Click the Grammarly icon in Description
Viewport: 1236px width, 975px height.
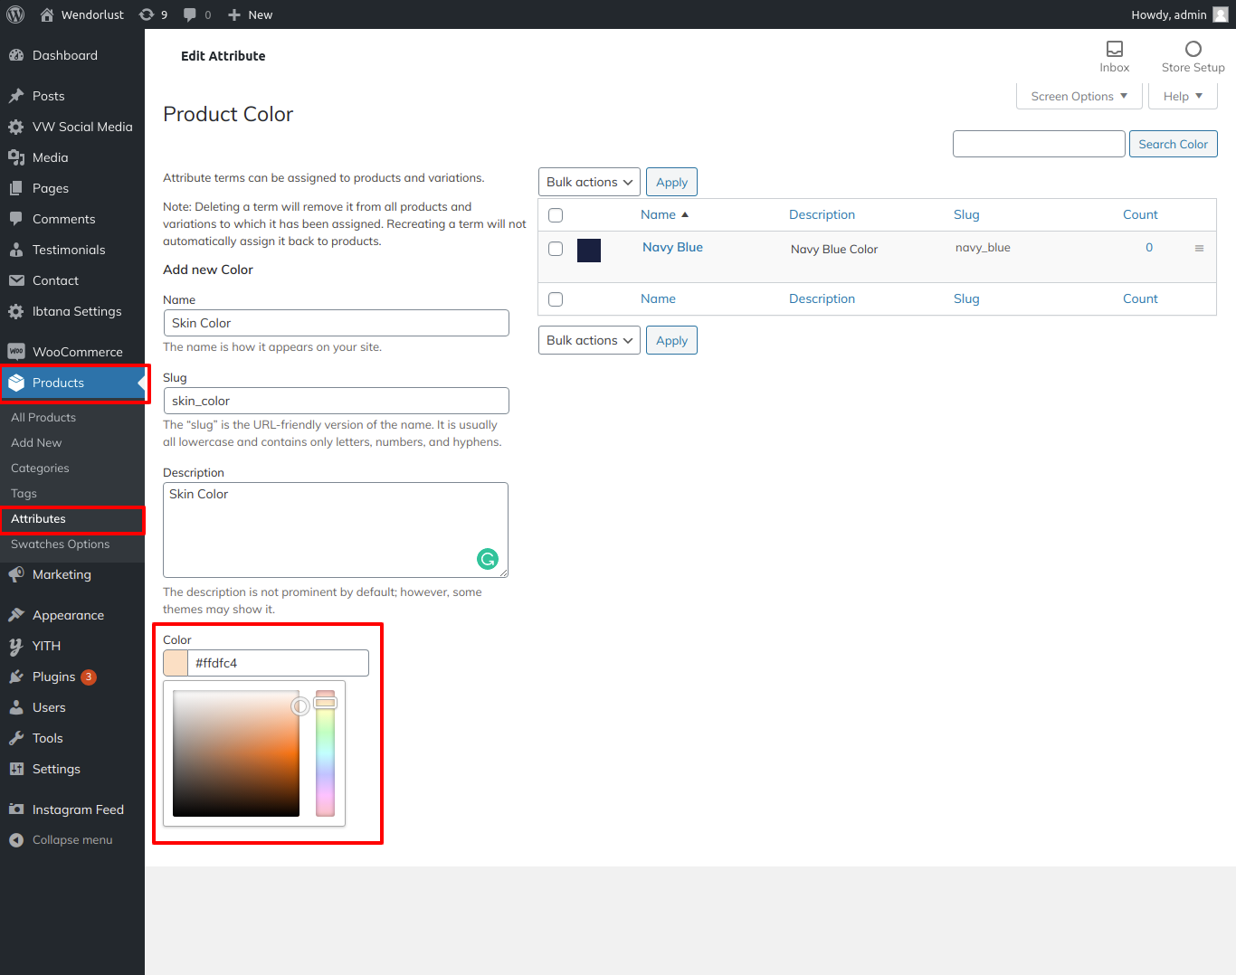(x=488, y=559)
